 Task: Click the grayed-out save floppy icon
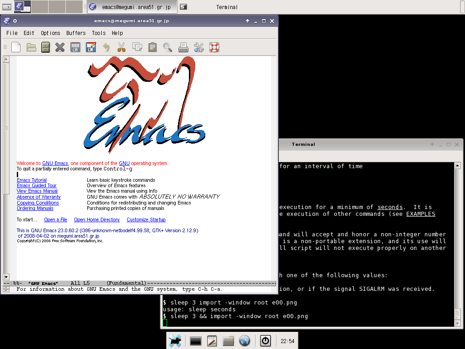click(x=75, y=47)
